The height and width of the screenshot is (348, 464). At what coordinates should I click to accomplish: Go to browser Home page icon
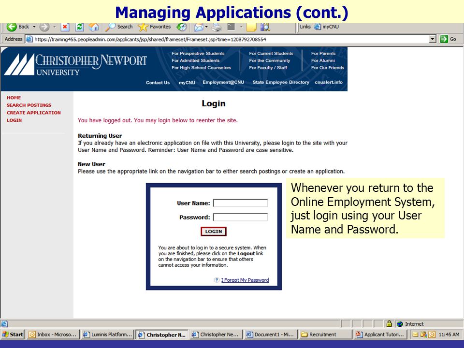click(94, 27)
